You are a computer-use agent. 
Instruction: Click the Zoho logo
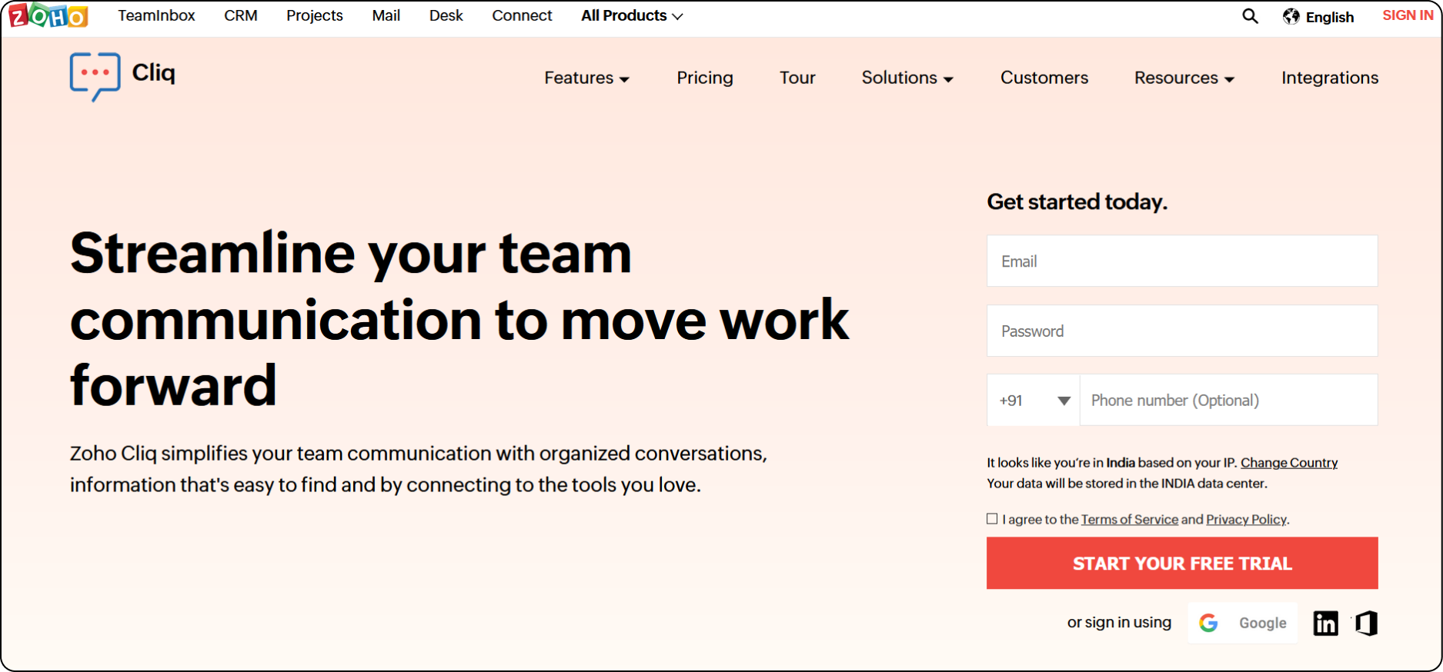coord(48,15)
